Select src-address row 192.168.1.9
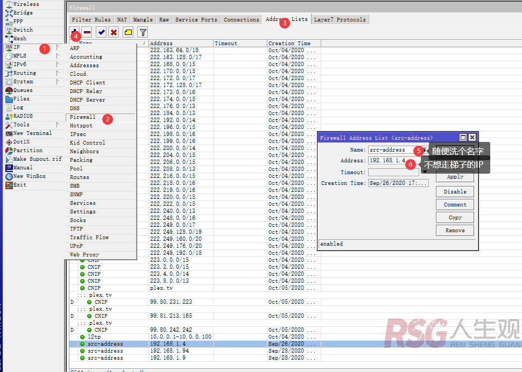This screenshot has width=522, height=372. coord(195,357)
